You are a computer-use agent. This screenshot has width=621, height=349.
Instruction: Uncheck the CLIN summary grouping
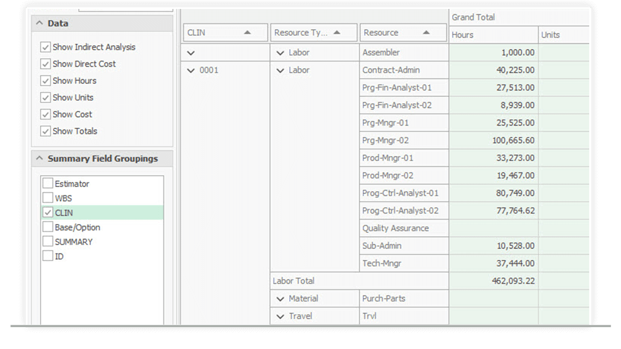(x=48, y=212)
